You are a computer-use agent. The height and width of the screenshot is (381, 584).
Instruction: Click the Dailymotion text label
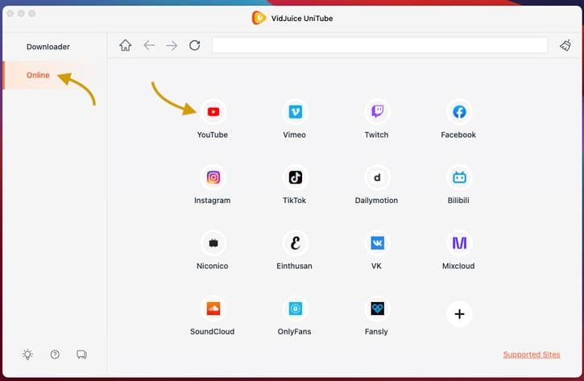coord(376,201)
